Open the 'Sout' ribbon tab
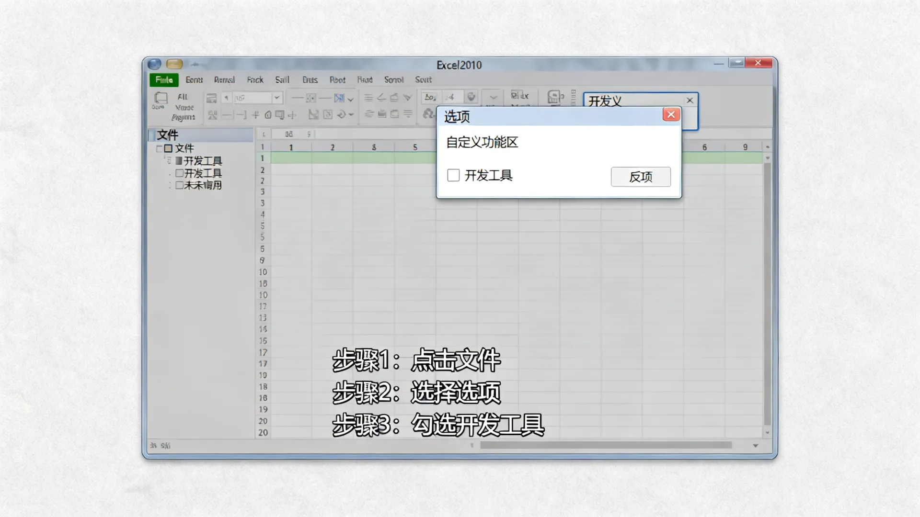This screenshot has height=517, width=920. [424, 80]
